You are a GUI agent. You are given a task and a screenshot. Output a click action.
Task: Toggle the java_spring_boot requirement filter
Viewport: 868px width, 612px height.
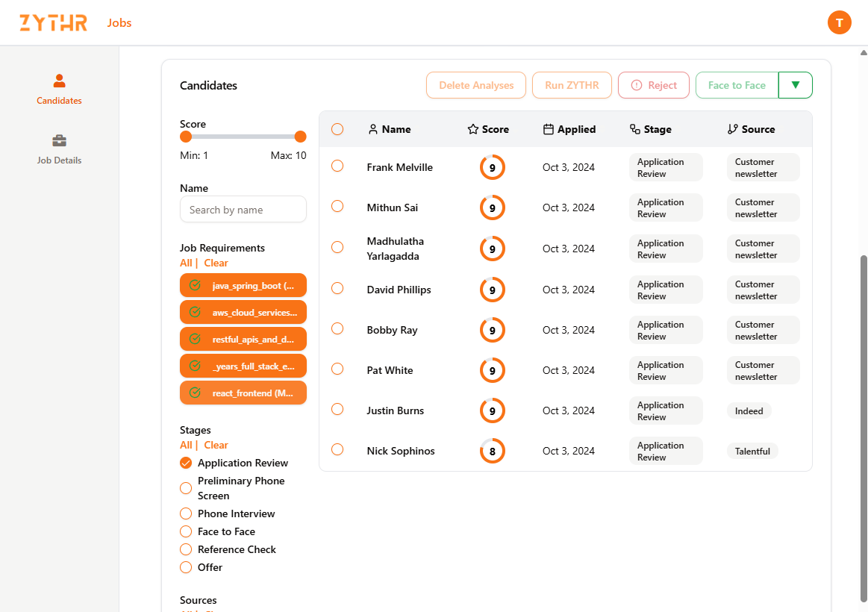tap(243, 285)
